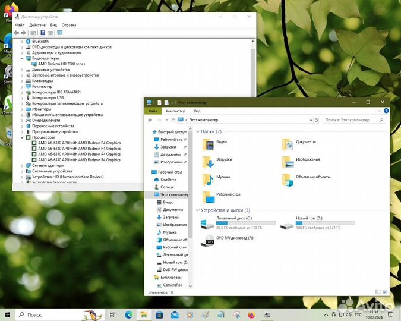Collapse the Процессоры node
Image resolution: width=401 pixels, height=321 pixels.
[x=23, y=137]
